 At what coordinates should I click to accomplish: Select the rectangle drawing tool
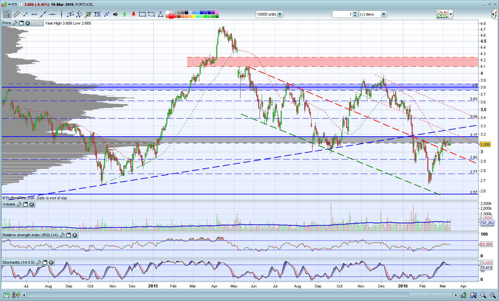click(142, 14)
